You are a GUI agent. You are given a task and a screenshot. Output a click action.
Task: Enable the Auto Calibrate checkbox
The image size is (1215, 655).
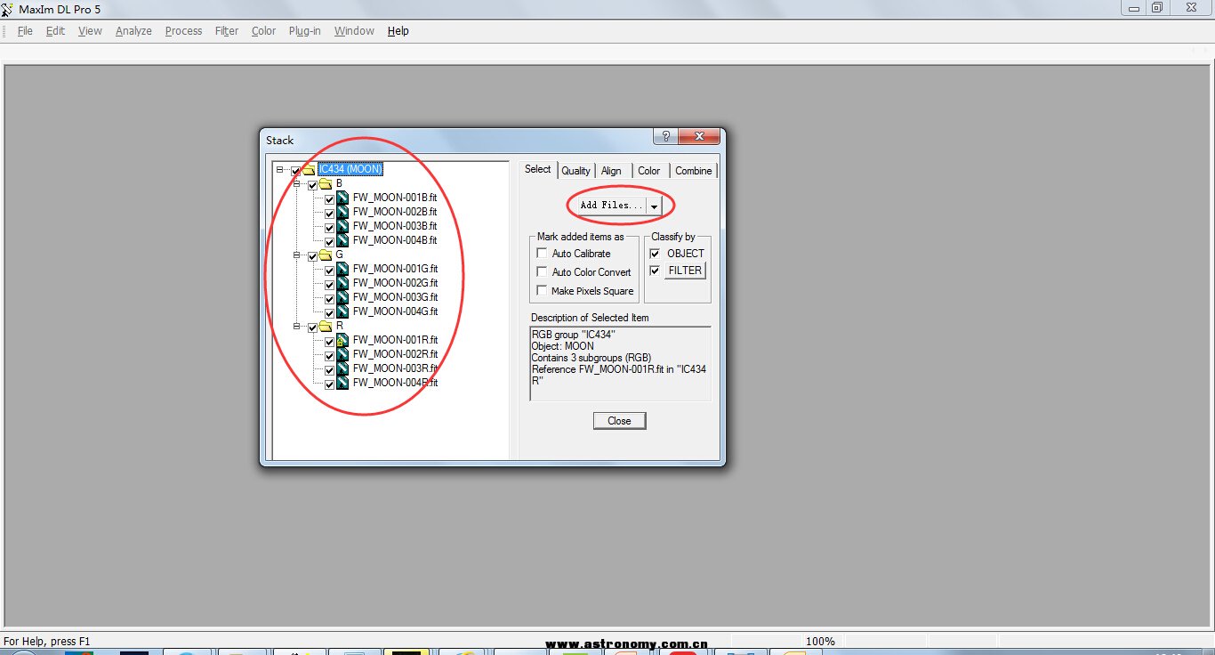[x=542, y=254]
